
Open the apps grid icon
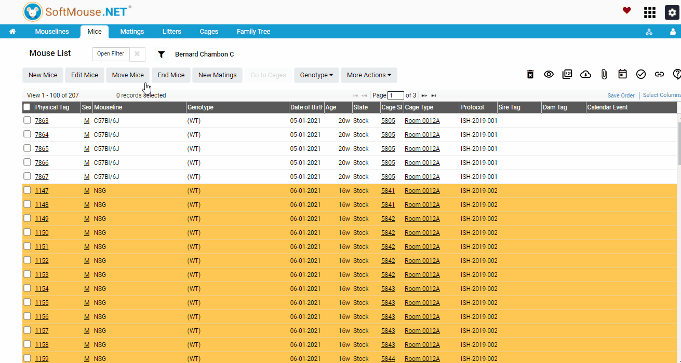pyautogui.click(x=650, y=12)
